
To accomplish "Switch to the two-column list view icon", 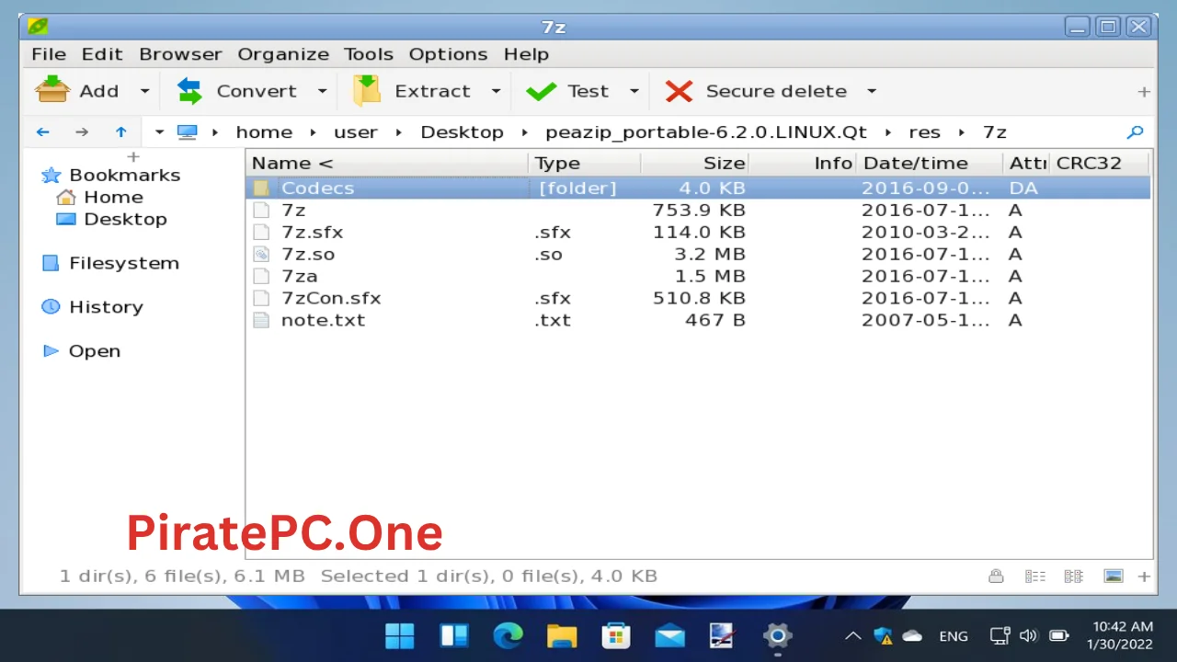I will [x=1073, y=576].
